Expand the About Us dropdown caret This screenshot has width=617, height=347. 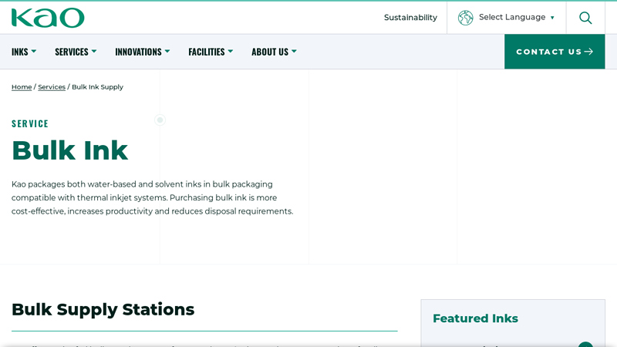pyautogui.click(x=293, y=52)
